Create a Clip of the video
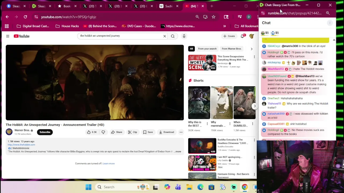The height and width of the screenshot is (193, 344). pyautogui.click(x=132, y=132)
